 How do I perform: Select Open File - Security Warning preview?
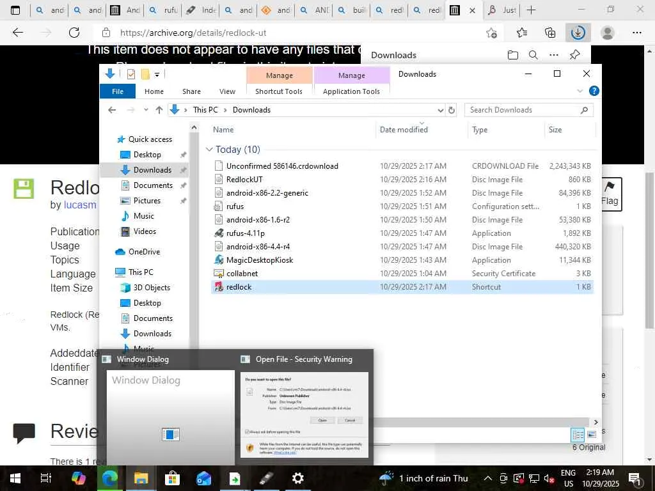[x=304, y=407]
